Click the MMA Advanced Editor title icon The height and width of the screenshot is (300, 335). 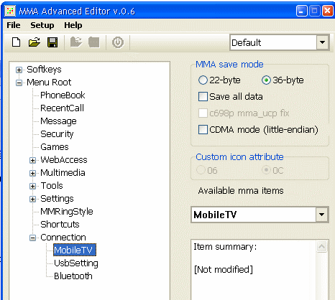point(10,11)
